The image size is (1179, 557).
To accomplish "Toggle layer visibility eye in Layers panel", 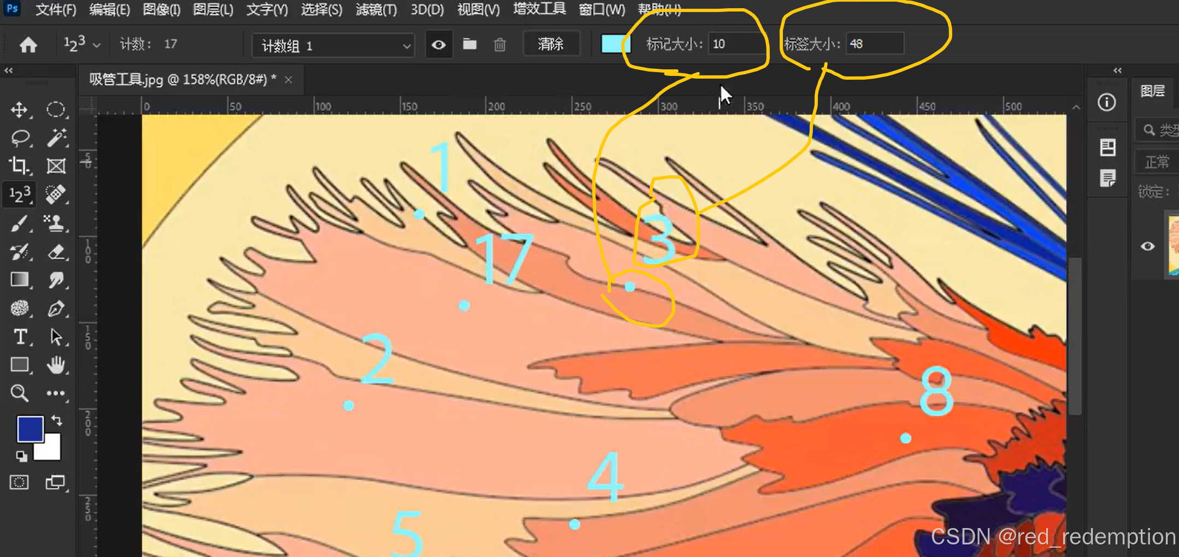I will point(1147,246).
